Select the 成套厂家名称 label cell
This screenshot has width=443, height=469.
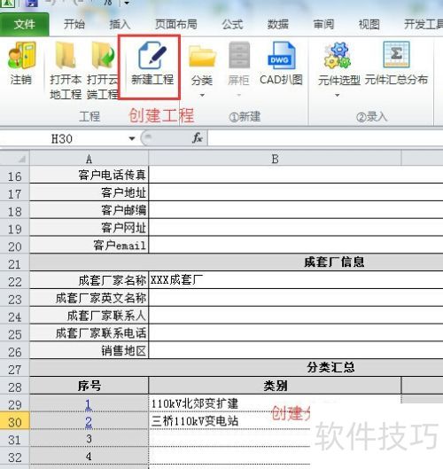(x=89, y=280)
